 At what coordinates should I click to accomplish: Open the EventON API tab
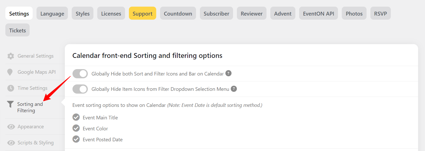[318, 13]
